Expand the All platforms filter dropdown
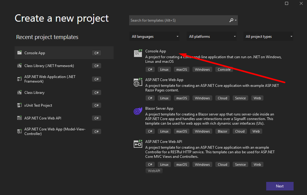Image resolution: width=307 pixels, height=195 pixels. [x=212, y=37]
